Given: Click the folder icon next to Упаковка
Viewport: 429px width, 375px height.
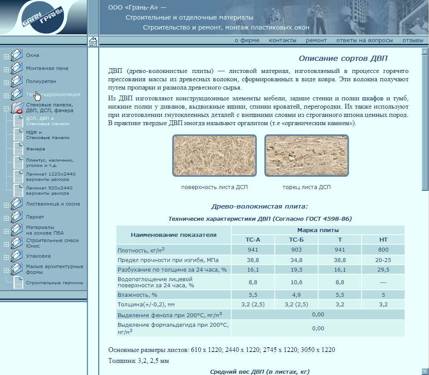Looking at the screenshot, I should (x=17, y=256).
